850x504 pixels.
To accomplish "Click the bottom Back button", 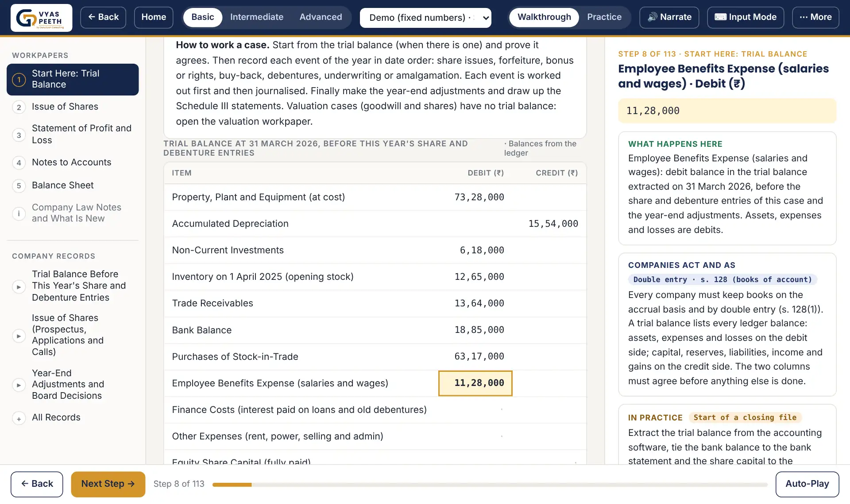I will click(37, 484).
